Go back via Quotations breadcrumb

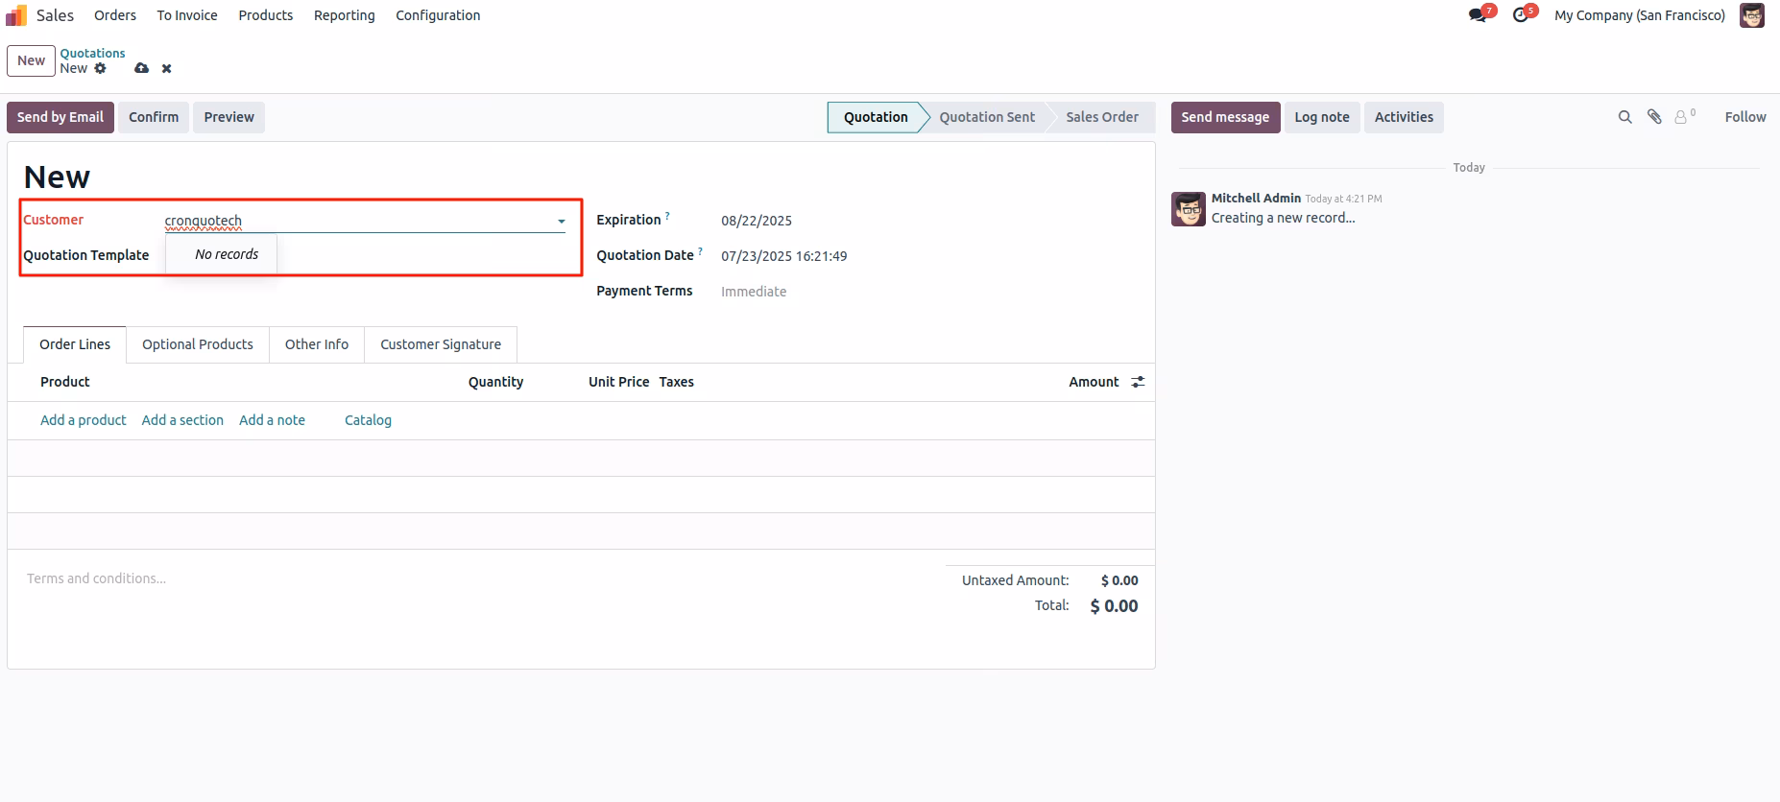click(x=92, y=53)
